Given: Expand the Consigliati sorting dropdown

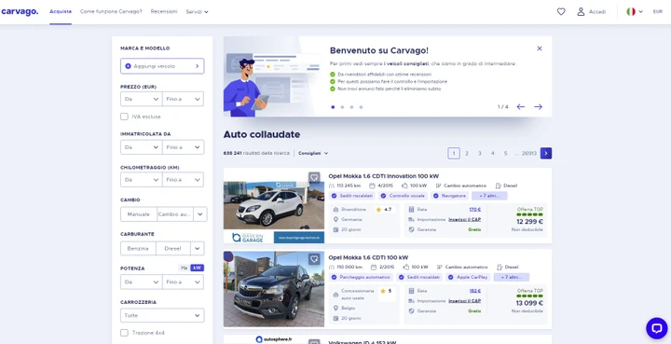Looking at the screenshot, I should pyautogui.click(x=313, y=153).
